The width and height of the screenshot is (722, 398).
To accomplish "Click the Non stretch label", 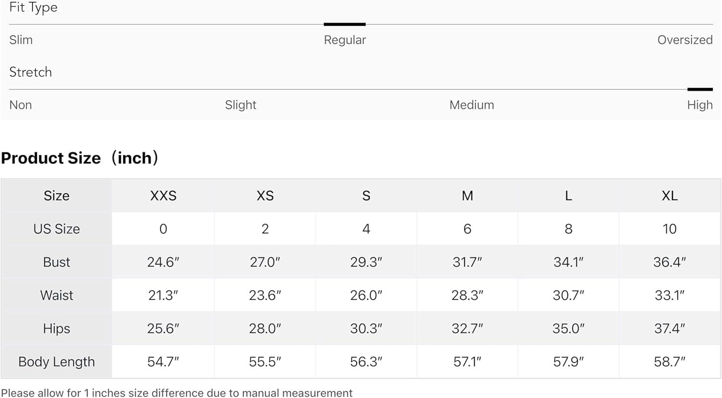I will click(x=21, y=105).
